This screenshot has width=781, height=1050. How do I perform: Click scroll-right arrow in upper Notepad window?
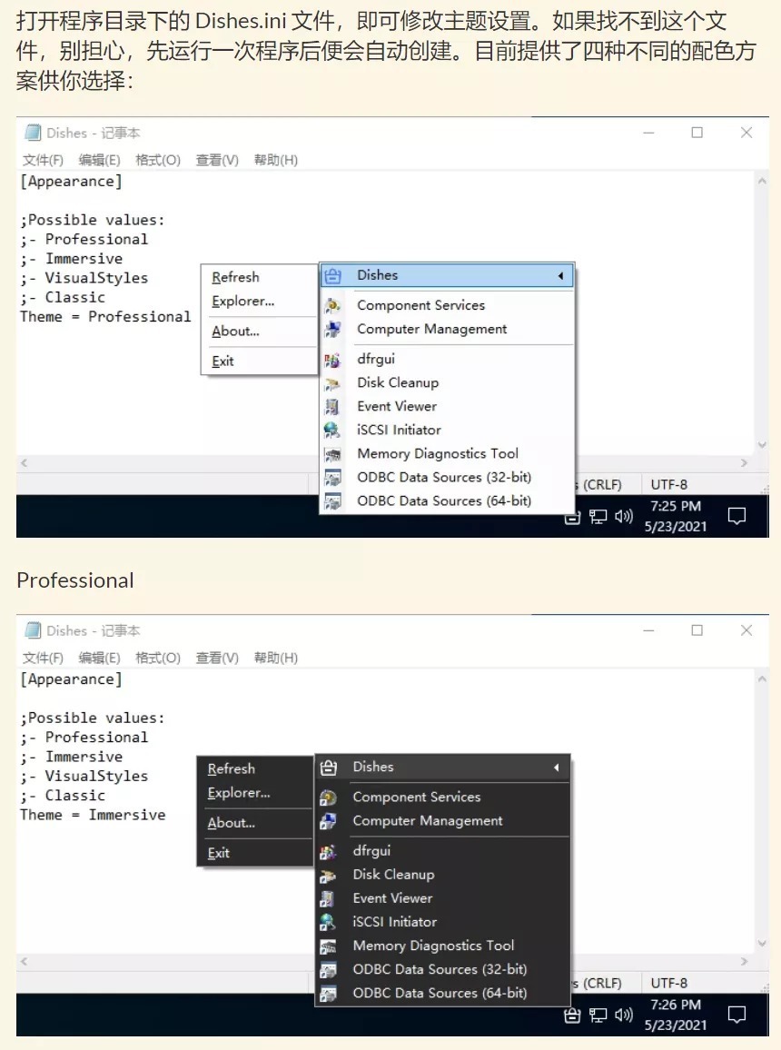coord(744,462)
